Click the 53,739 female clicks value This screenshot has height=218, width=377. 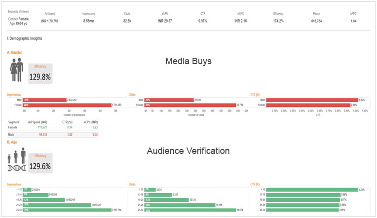coord(240,105)
